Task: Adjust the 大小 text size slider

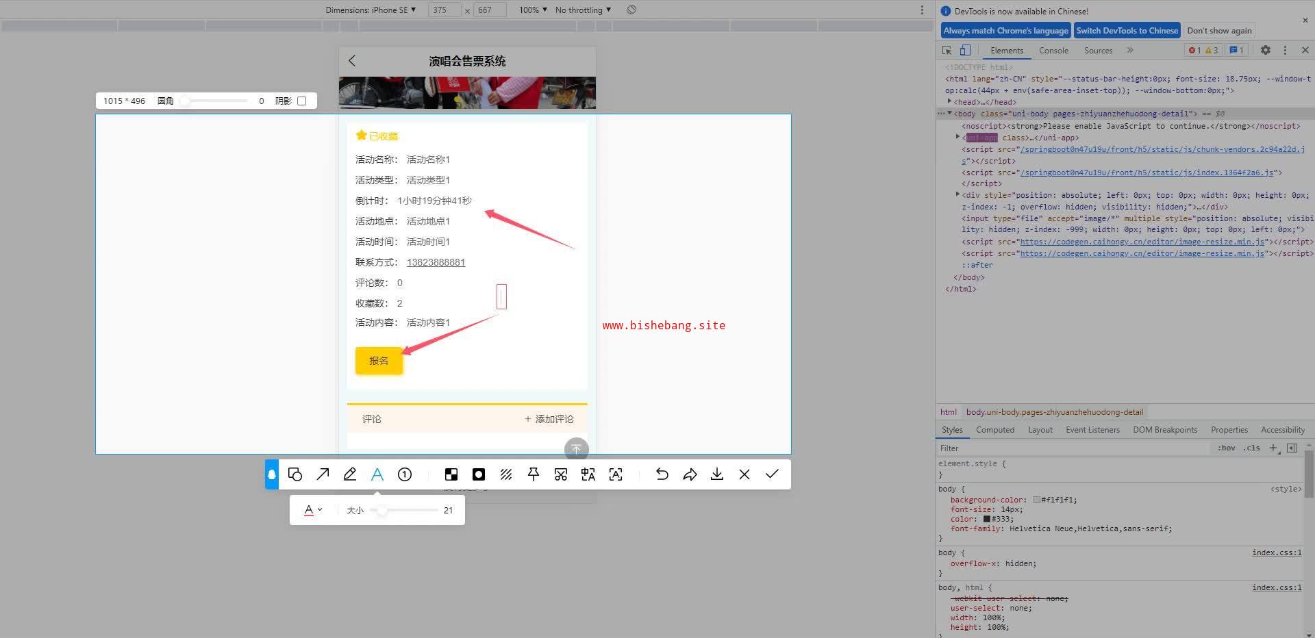Action: [x=382, y=510]
